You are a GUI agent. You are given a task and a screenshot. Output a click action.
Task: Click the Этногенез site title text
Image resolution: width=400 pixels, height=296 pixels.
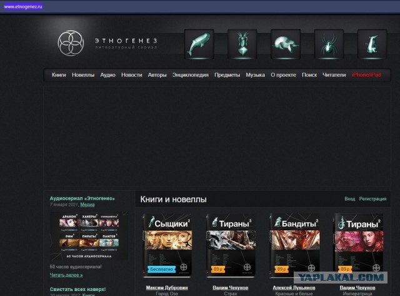coord(126,41)
